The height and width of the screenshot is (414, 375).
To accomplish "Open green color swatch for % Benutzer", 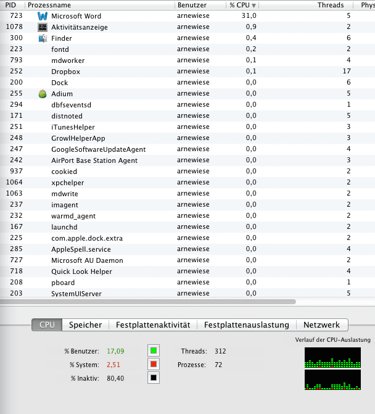I will (154, 350).
